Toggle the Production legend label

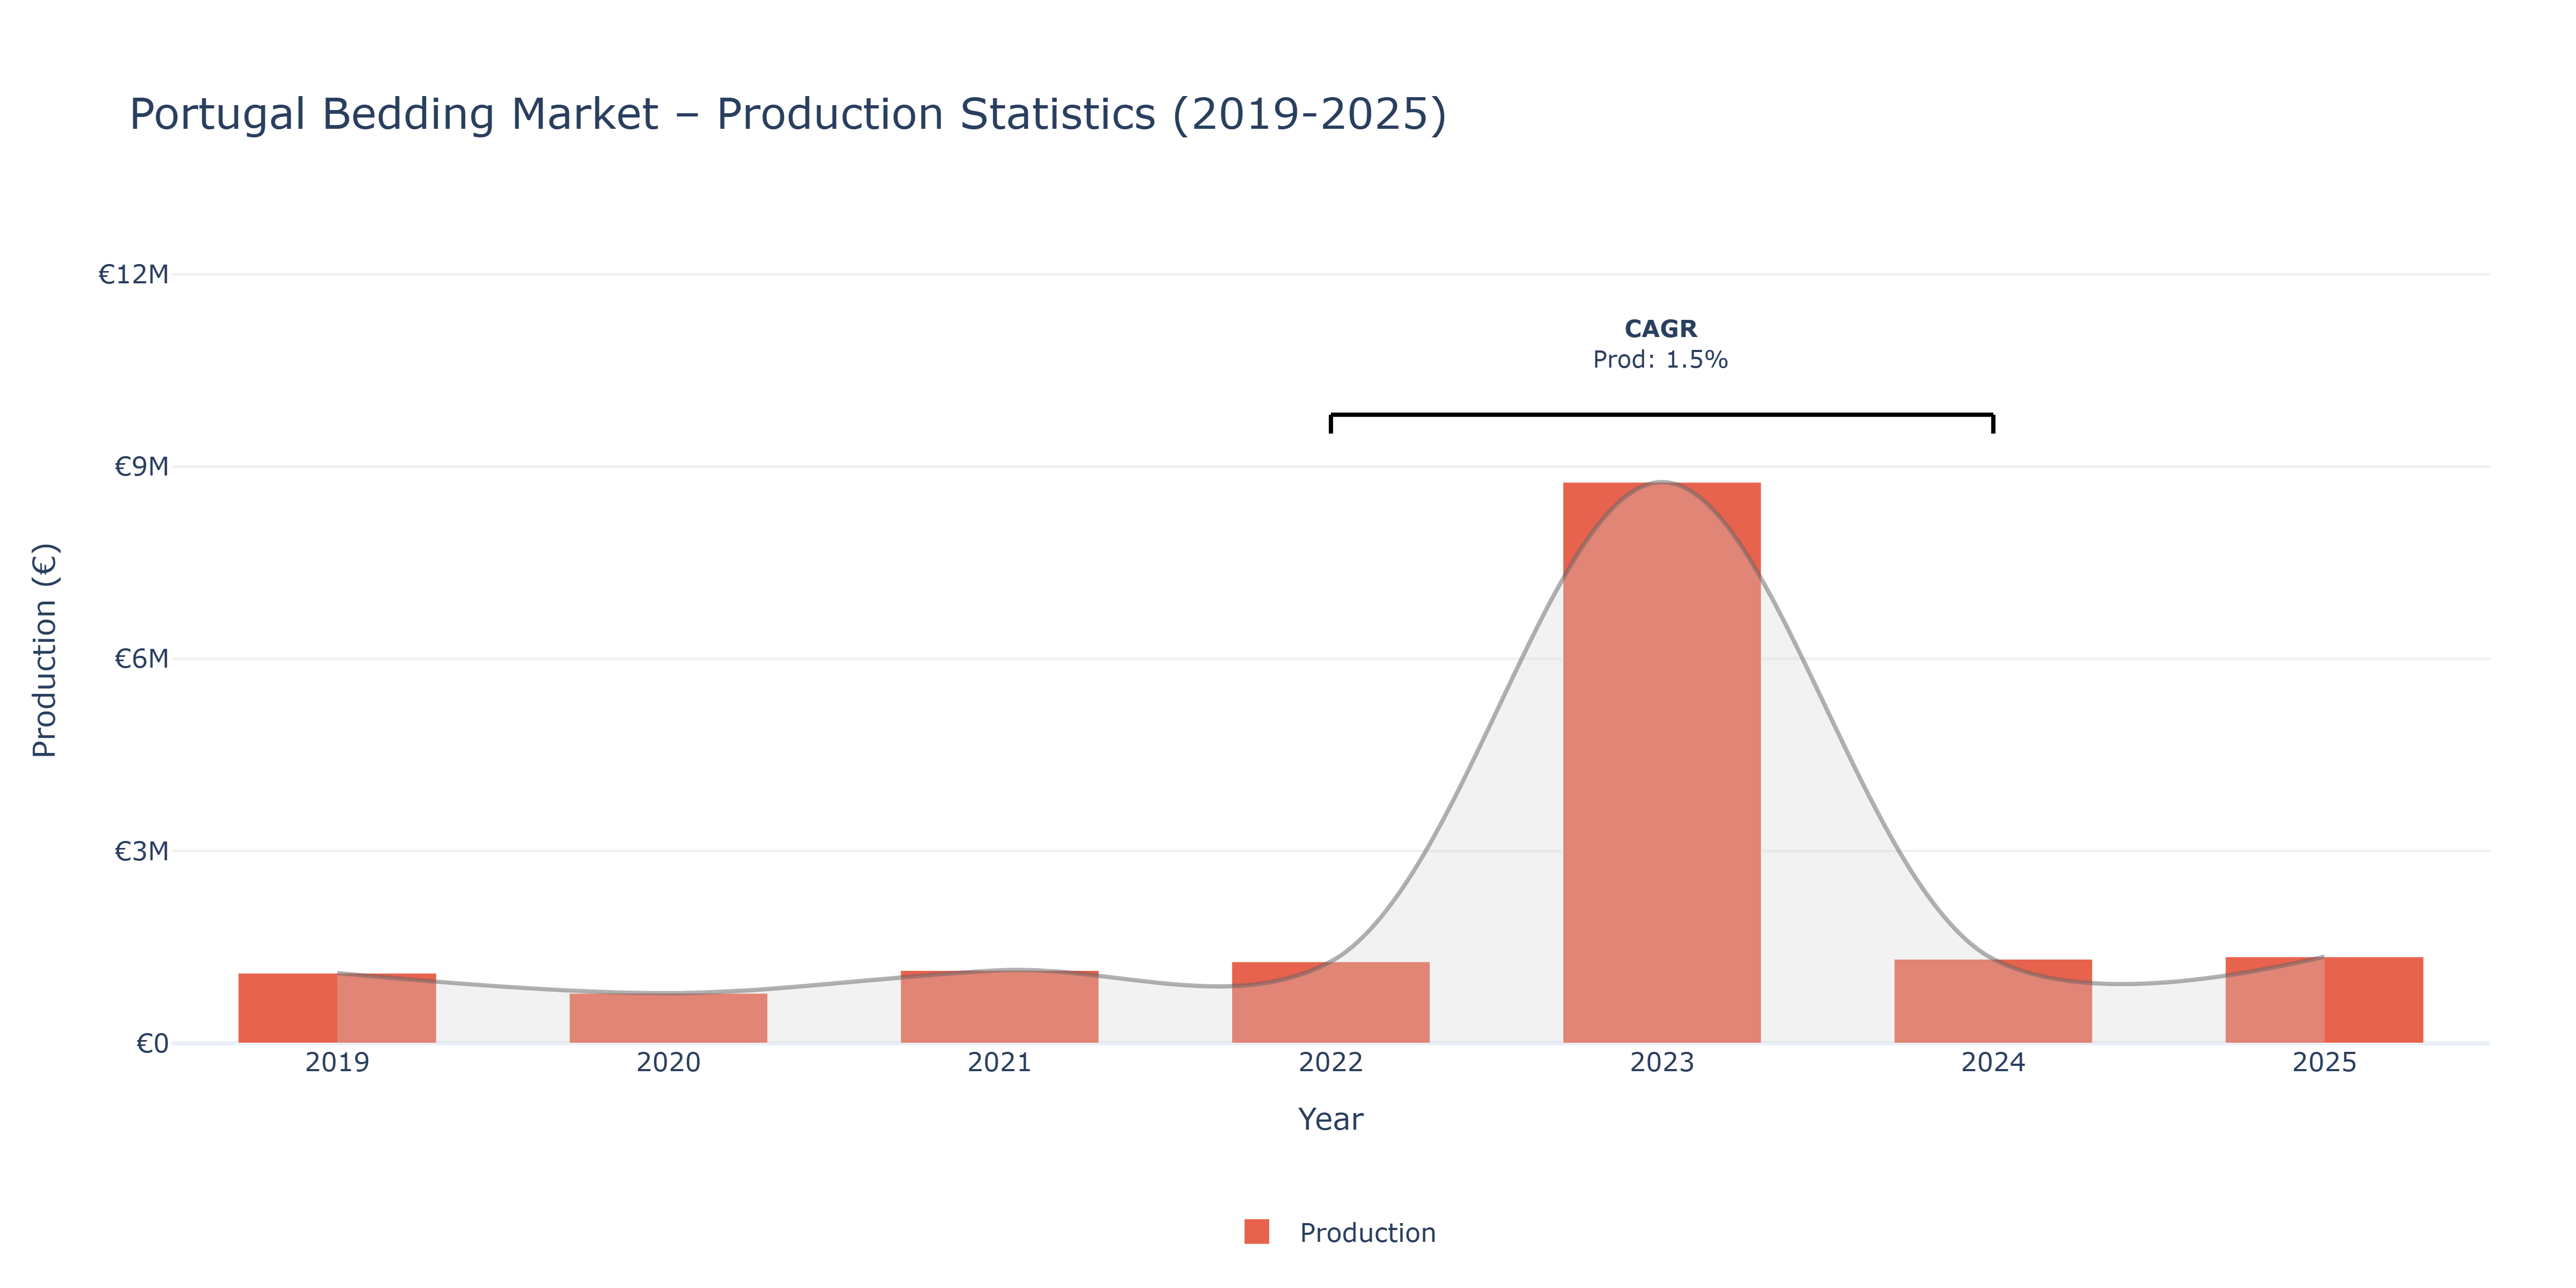(1367, 1233)
